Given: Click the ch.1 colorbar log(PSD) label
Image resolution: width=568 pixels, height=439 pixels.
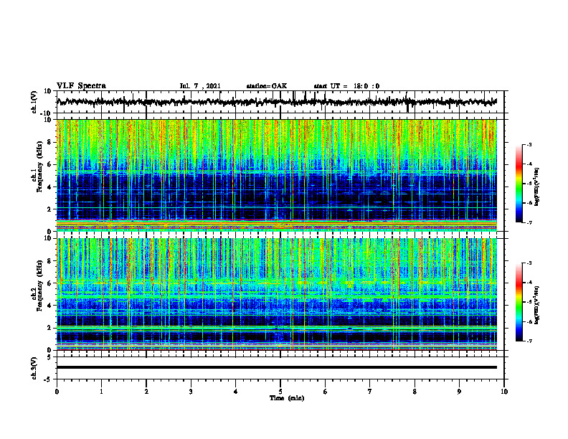Looking at the screenshot, I should (537, 187).
